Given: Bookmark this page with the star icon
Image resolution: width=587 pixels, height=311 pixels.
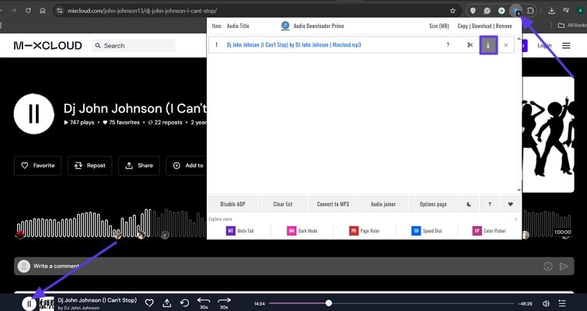Looking at the screenshot, I should pyautogui.click(x=452, y=11).
